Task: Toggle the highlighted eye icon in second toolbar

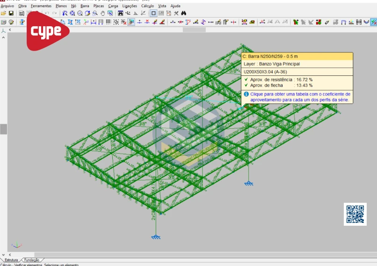Action: tap(131, 22)
